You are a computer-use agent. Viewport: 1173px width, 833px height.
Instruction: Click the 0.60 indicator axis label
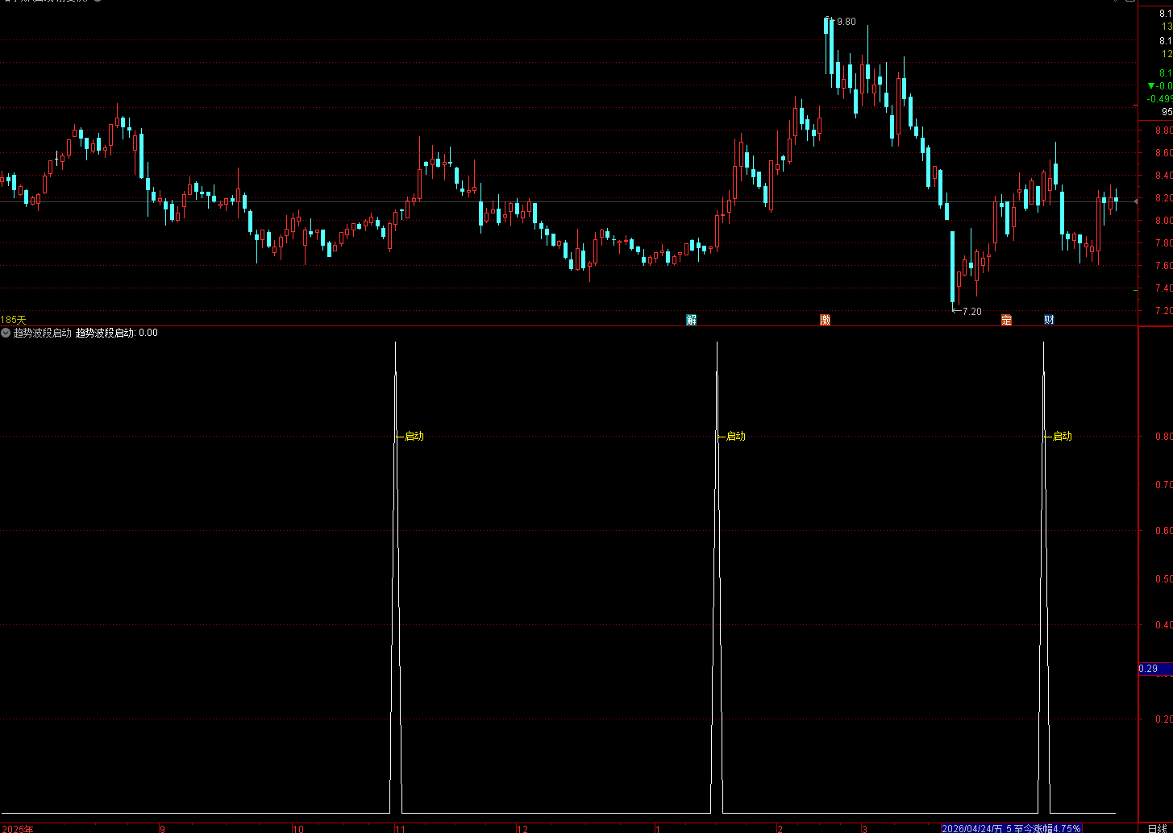pyautogui.click(x=1163, y=531)
